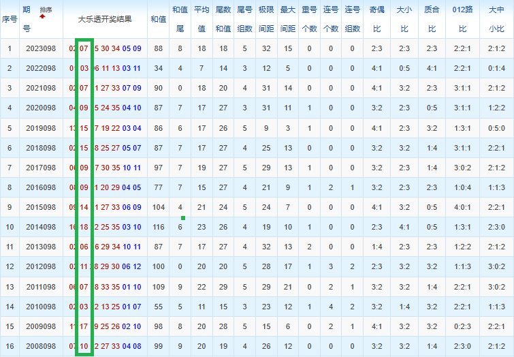
Task: Open issue 2019098 row
Action: (257, 128)
